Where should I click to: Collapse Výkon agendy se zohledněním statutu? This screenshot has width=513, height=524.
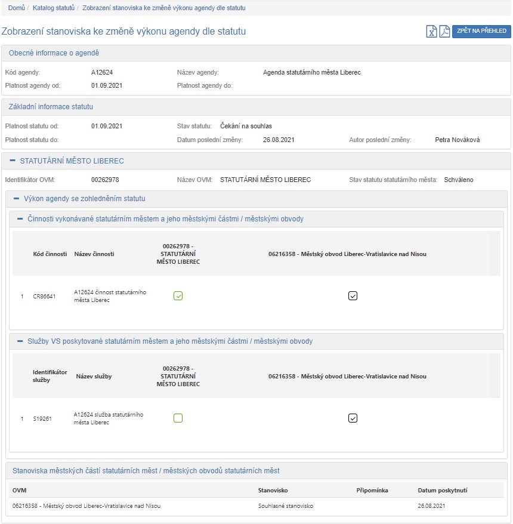coord(17,199)
